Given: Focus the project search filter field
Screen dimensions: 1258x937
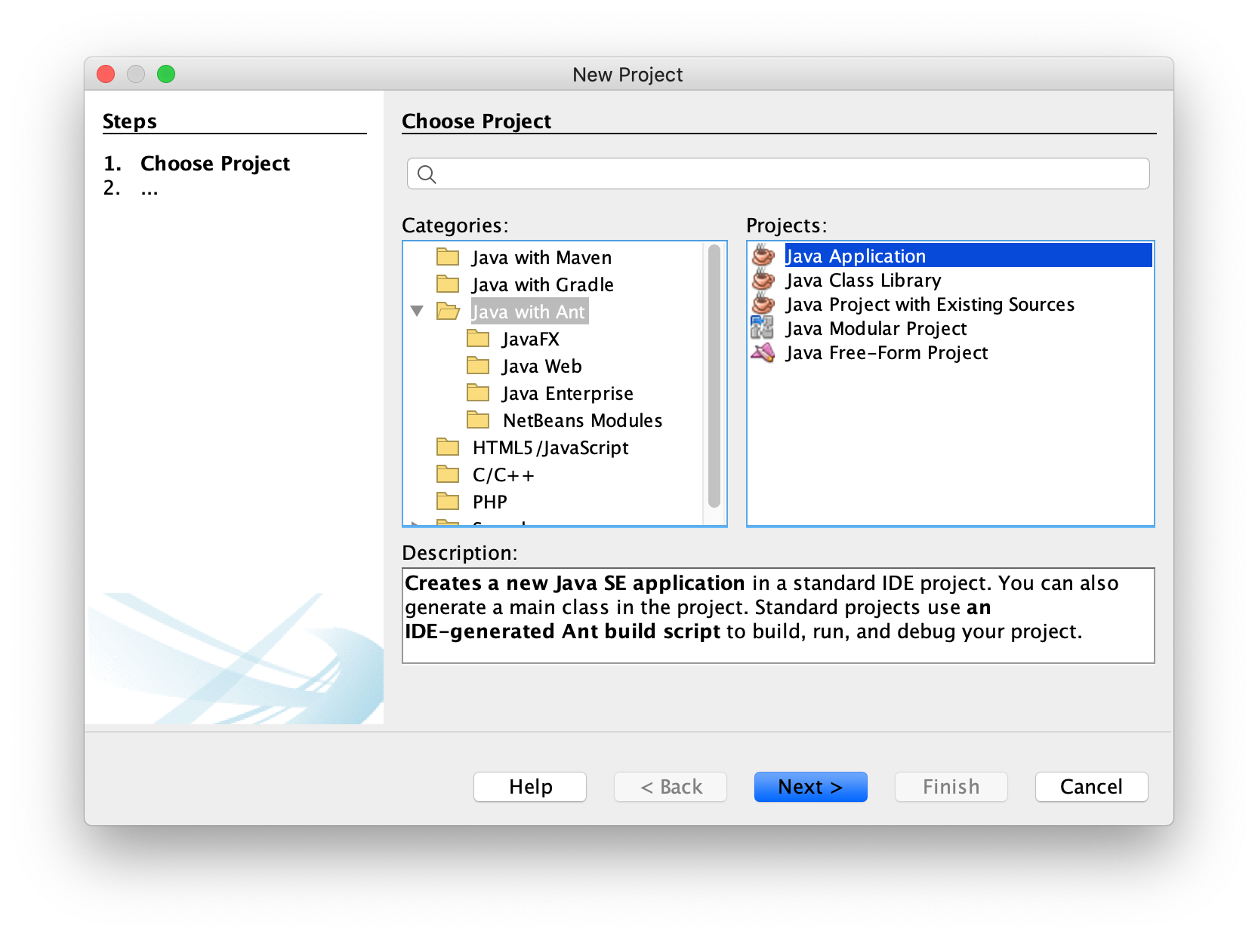Looking at the screenshot, I should tap(779, 174).
